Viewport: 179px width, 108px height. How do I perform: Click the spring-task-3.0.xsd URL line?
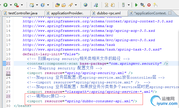click(92, 49)
